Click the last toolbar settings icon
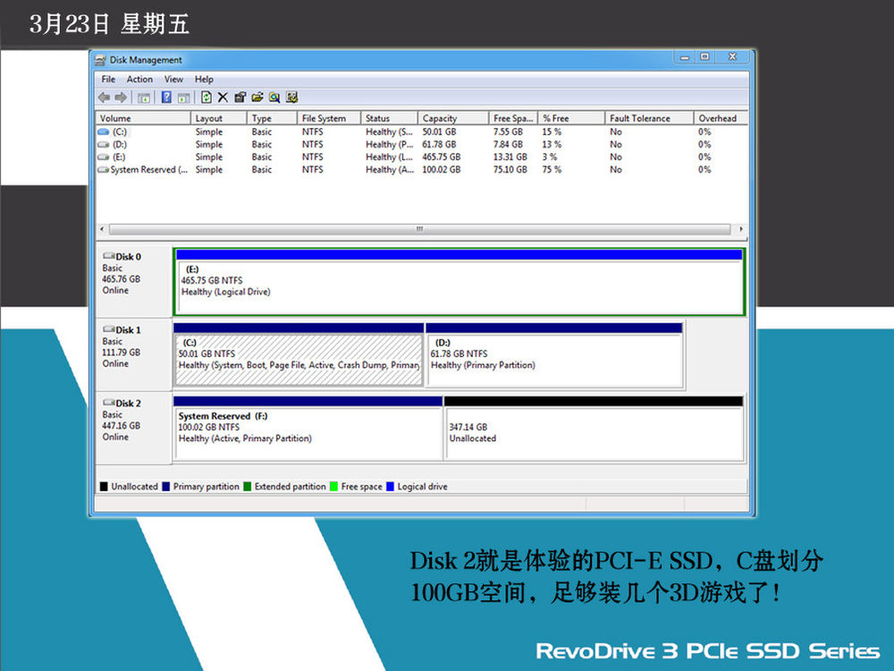 click(x=292, y=98)
